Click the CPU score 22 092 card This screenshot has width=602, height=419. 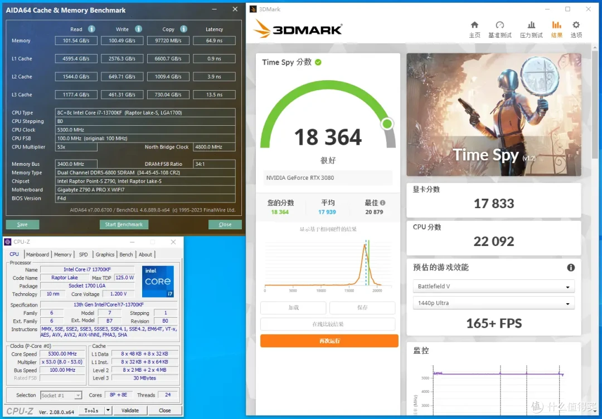(x=494, y=238)
